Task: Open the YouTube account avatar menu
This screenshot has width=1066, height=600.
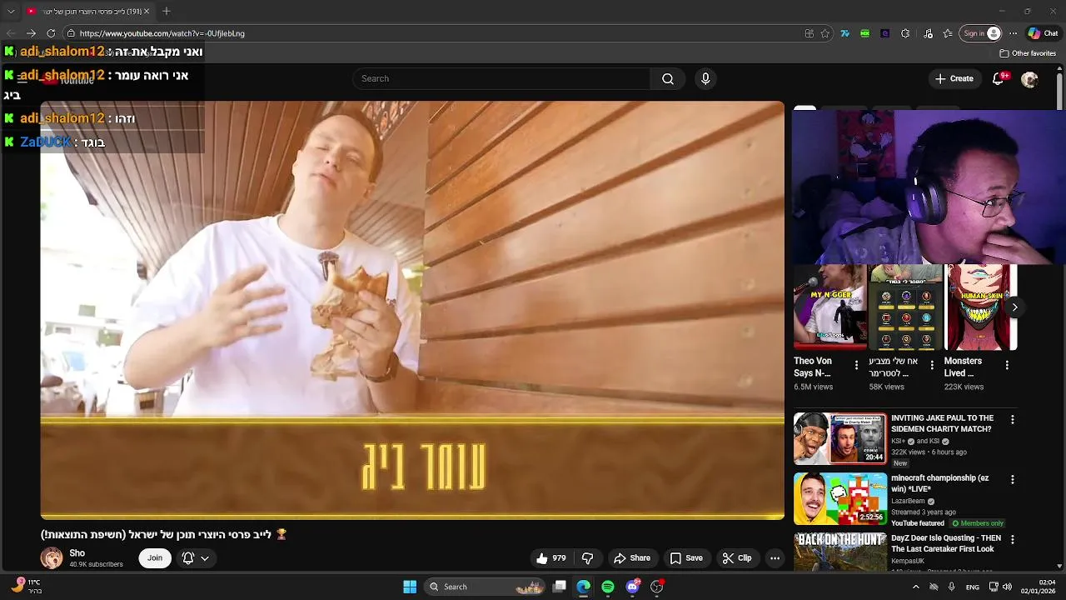Action: (1029, 79)
